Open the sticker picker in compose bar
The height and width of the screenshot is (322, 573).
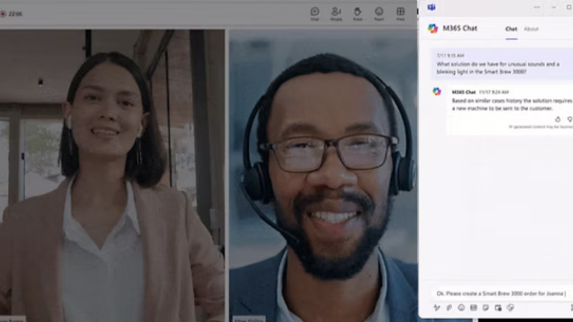point(485,308)
